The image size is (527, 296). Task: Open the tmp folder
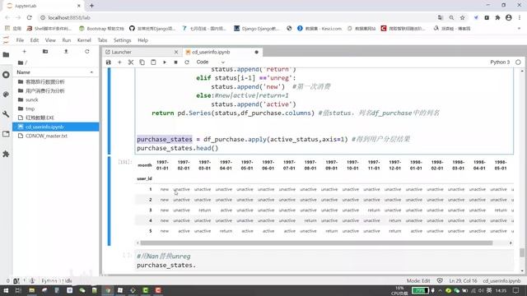coord(56,109)
